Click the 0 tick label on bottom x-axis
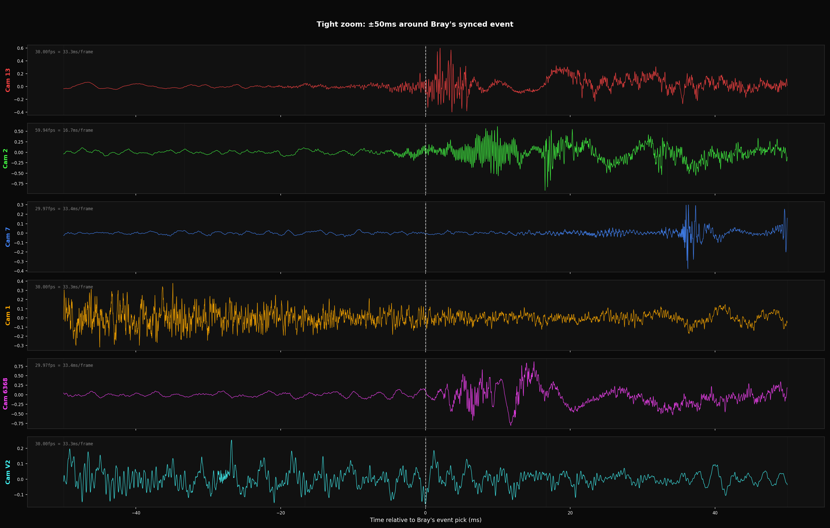This screenshot has width=830, height=528. (425, 513)
